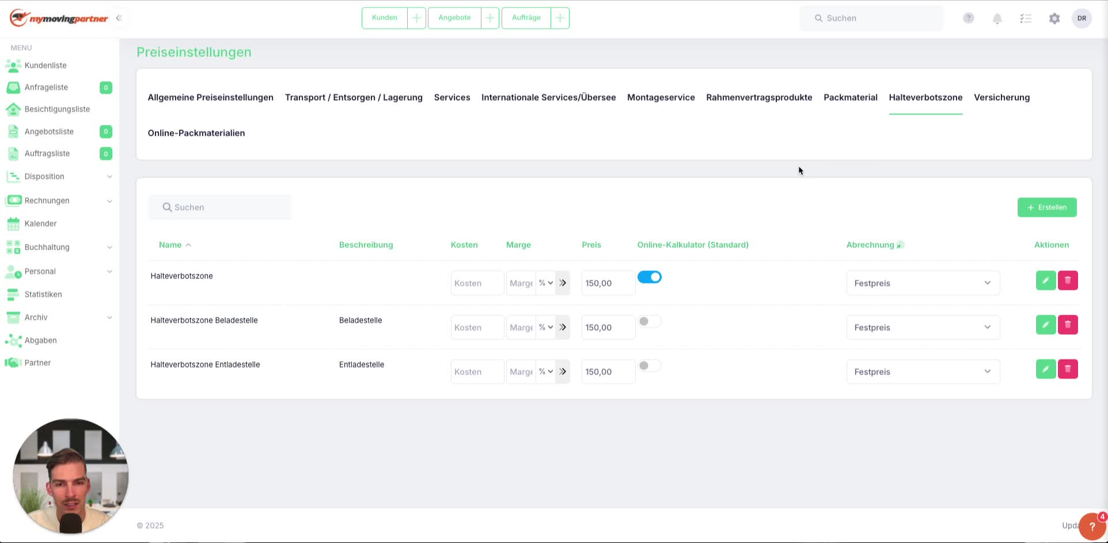Click the Kunden button in header
Image resolution: width=1108 pixels, height=543 pixels.
coord(385,18)
